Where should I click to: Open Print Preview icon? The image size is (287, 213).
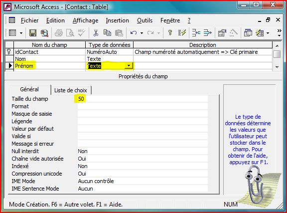coord(70,33)
